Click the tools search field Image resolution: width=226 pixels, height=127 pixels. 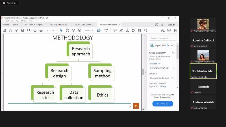163,38
